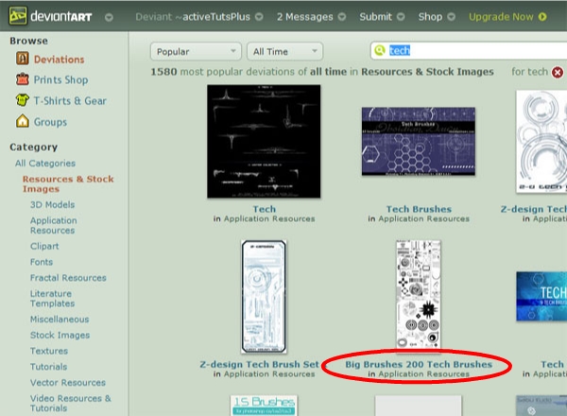Image resolution: width=567 pixels, height=416 pixels.
Task: Open the Deviant ~activeTutsPlus menu
Action: 193,17
